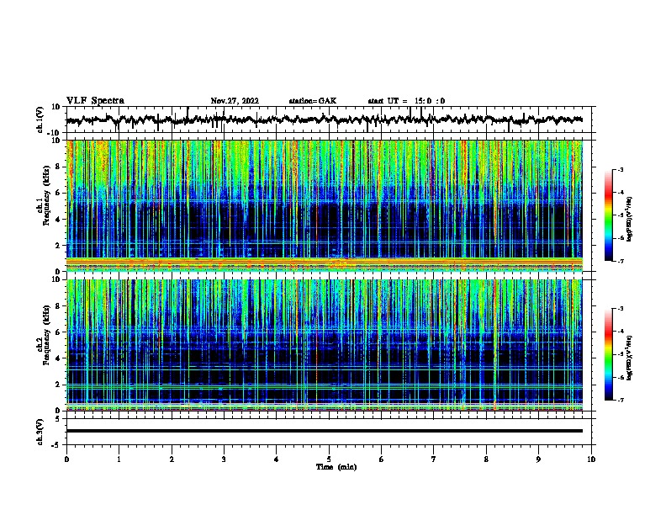Image resolution: width=666 pixels, height=515 pixels.
Task: Click time axis tick label "0"
Action: [x=66, y=459]
